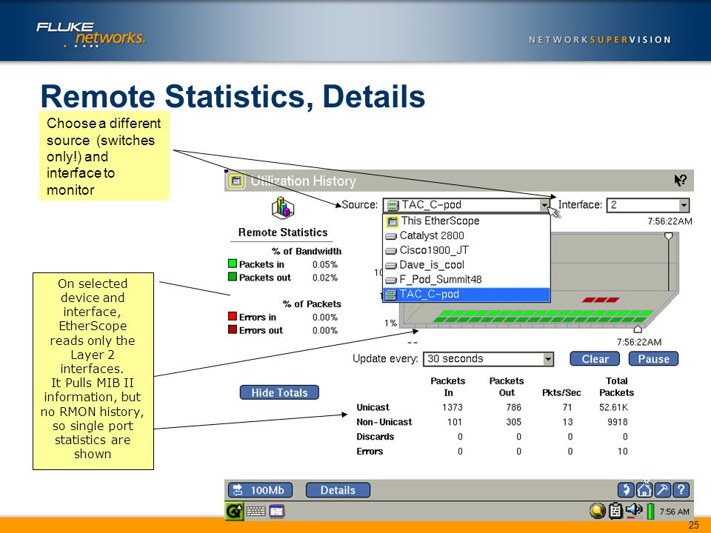
Task: Choose Catalyst 2800 in source list
Action: click(467, 235)
